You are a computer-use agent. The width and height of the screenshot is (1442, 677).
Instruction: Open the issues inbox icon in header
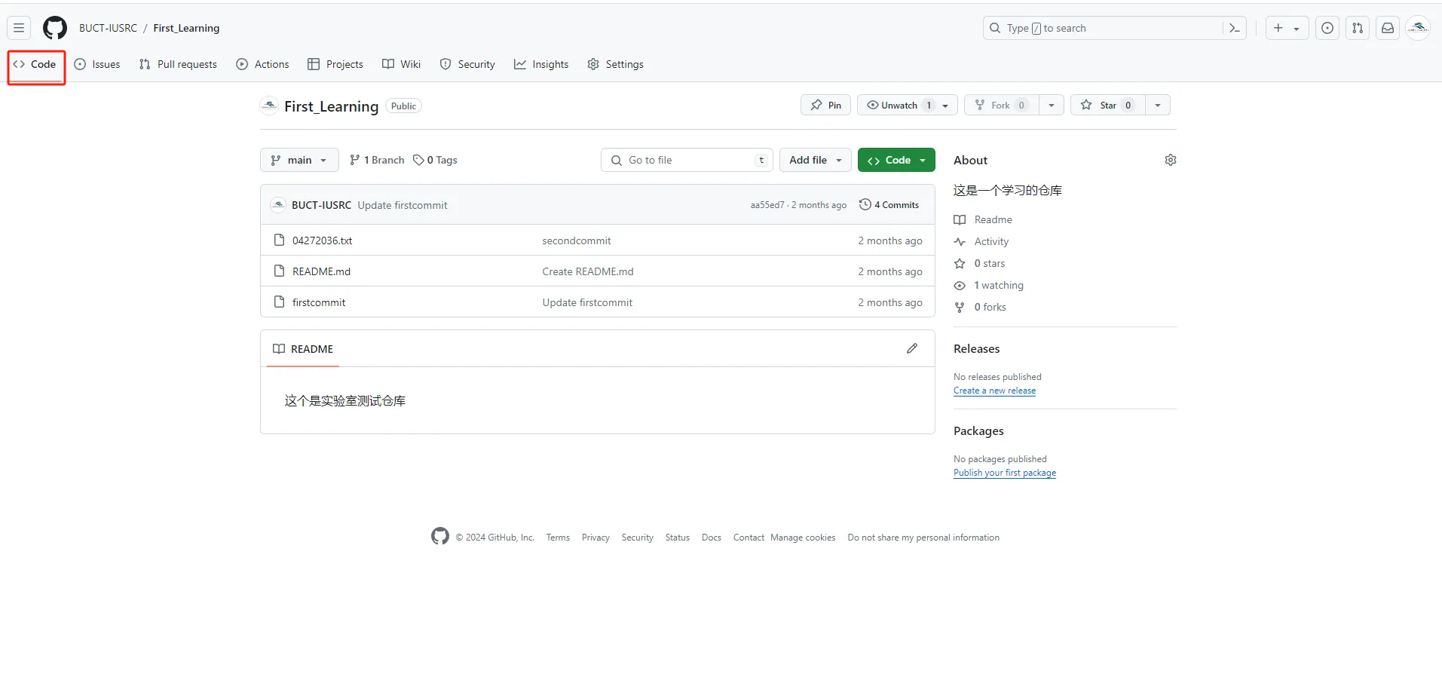point(1327,28)
